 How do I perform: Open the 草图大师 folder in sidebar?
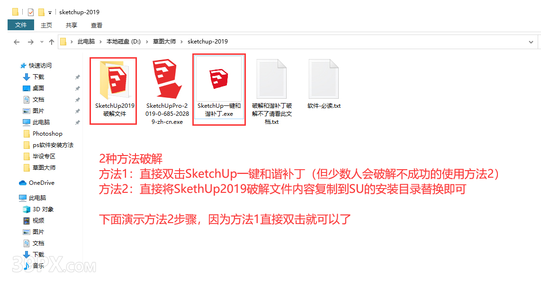point(39,168)
